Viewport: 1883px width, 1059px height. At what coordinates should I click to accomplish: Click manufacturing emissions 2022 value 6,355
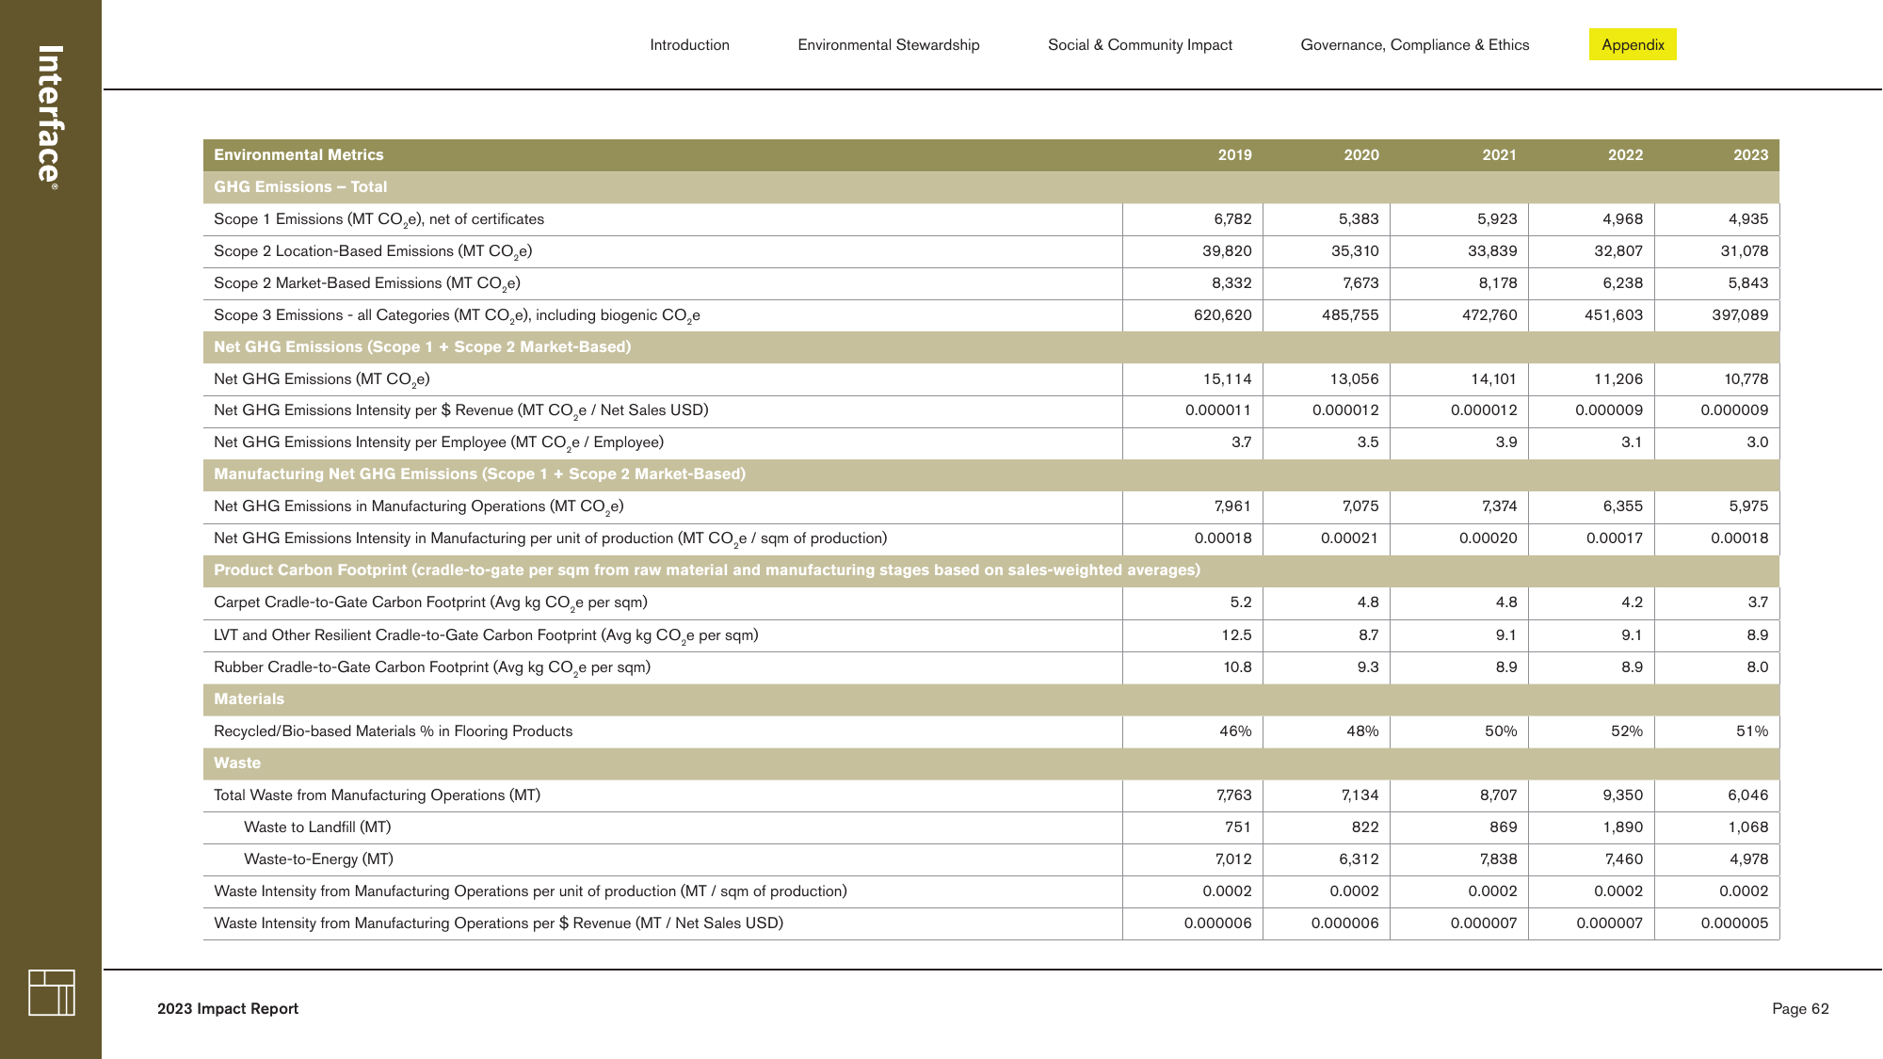coord(1622,506)
